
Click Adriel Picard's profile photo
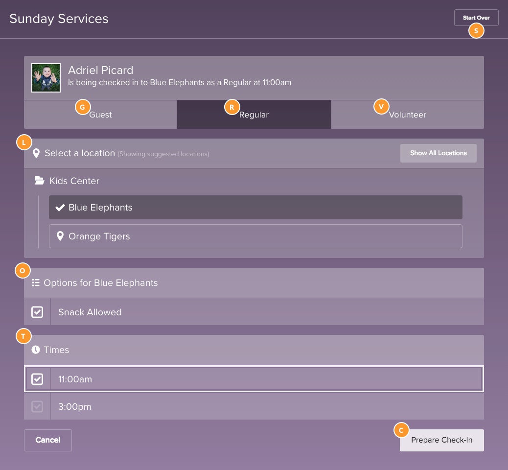[x=46, y=77]
